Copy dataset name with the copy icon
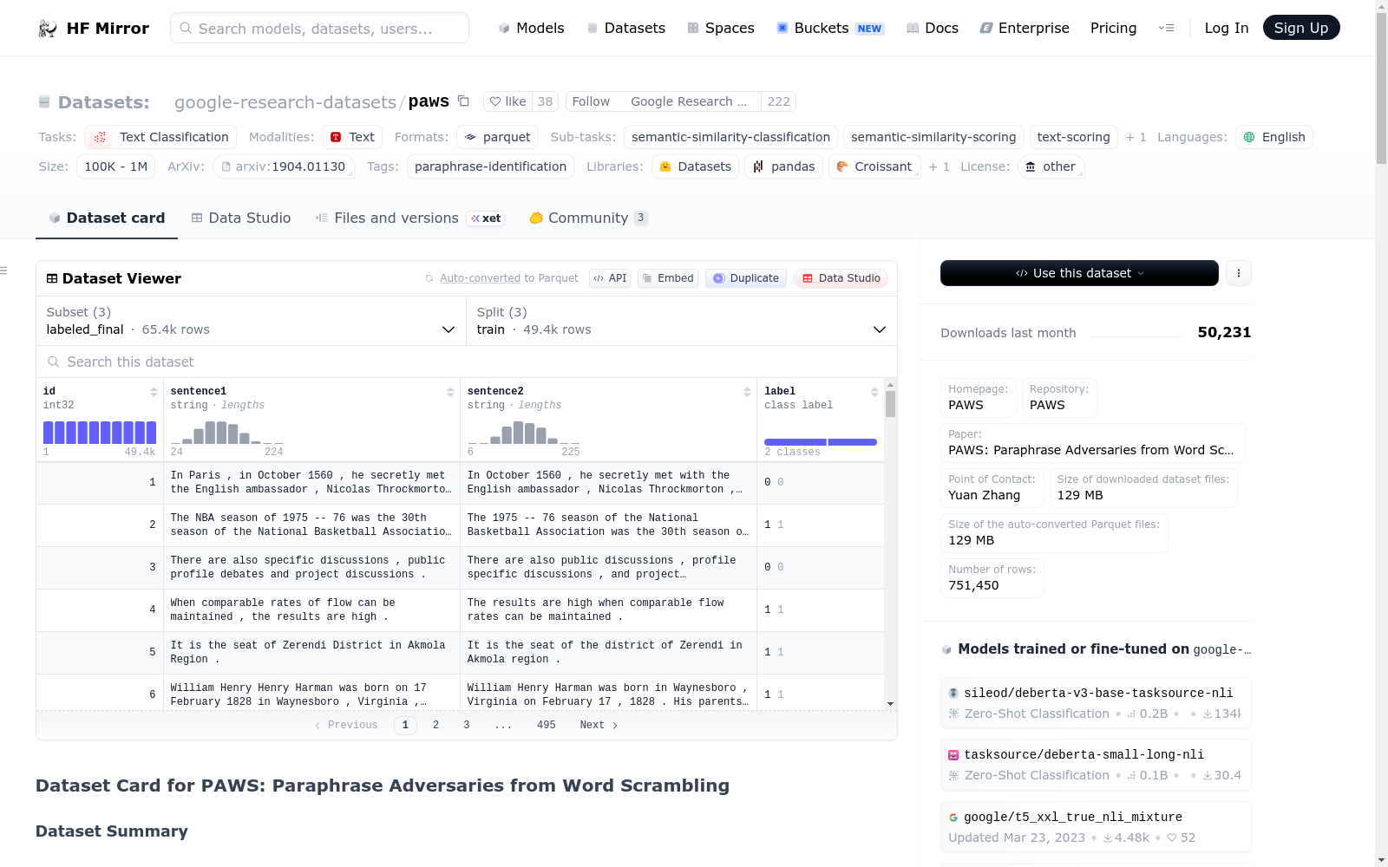This screenshot has width=1388, height=867. coord(463,101)
